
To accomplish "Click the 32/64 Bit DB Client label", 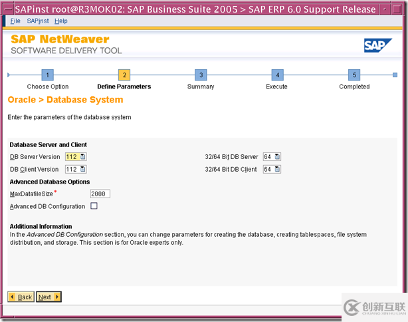I will click(231, 170).
